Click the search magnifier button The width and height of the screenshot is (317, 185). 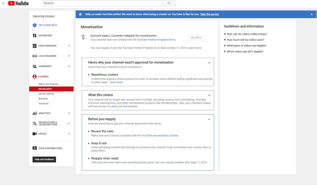pos(169,3)
